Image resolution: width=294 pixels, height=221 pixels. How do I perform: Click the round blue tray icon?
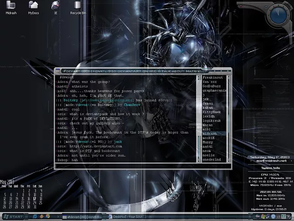click(x=273, y=216)
